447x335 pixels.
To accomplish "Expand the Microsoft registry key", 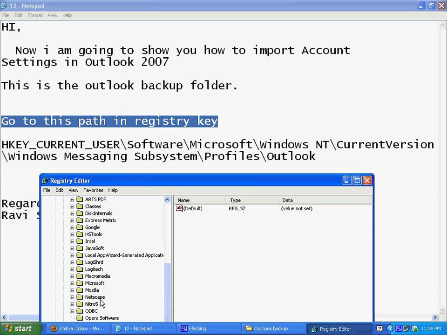I will coord(72,283).
